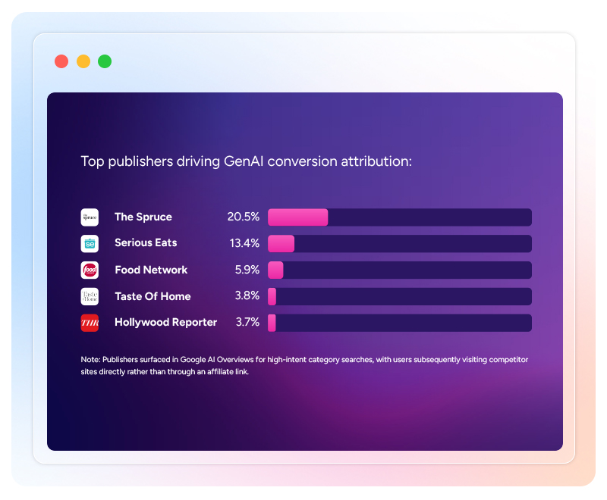This screenshot has height=500, width=607.
Task: Click the chart title about GenAI conversion
Action: [x=247, y=161]
